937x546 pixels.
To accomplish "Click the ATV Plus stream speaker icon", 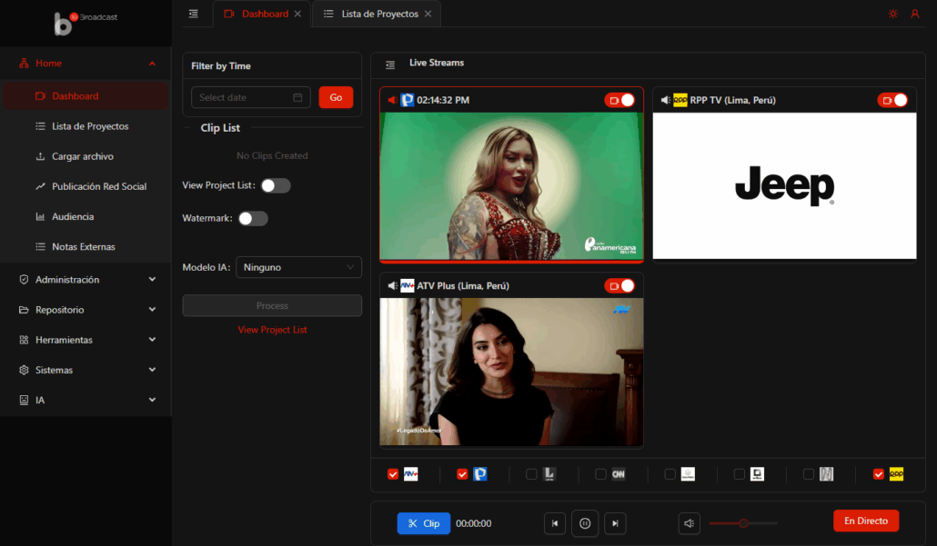I will (392, 285).
